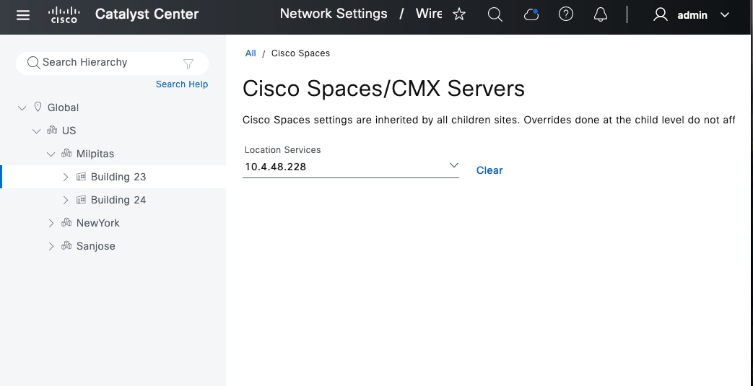
Task: Open the Search Help link
Action: (182, 84)
